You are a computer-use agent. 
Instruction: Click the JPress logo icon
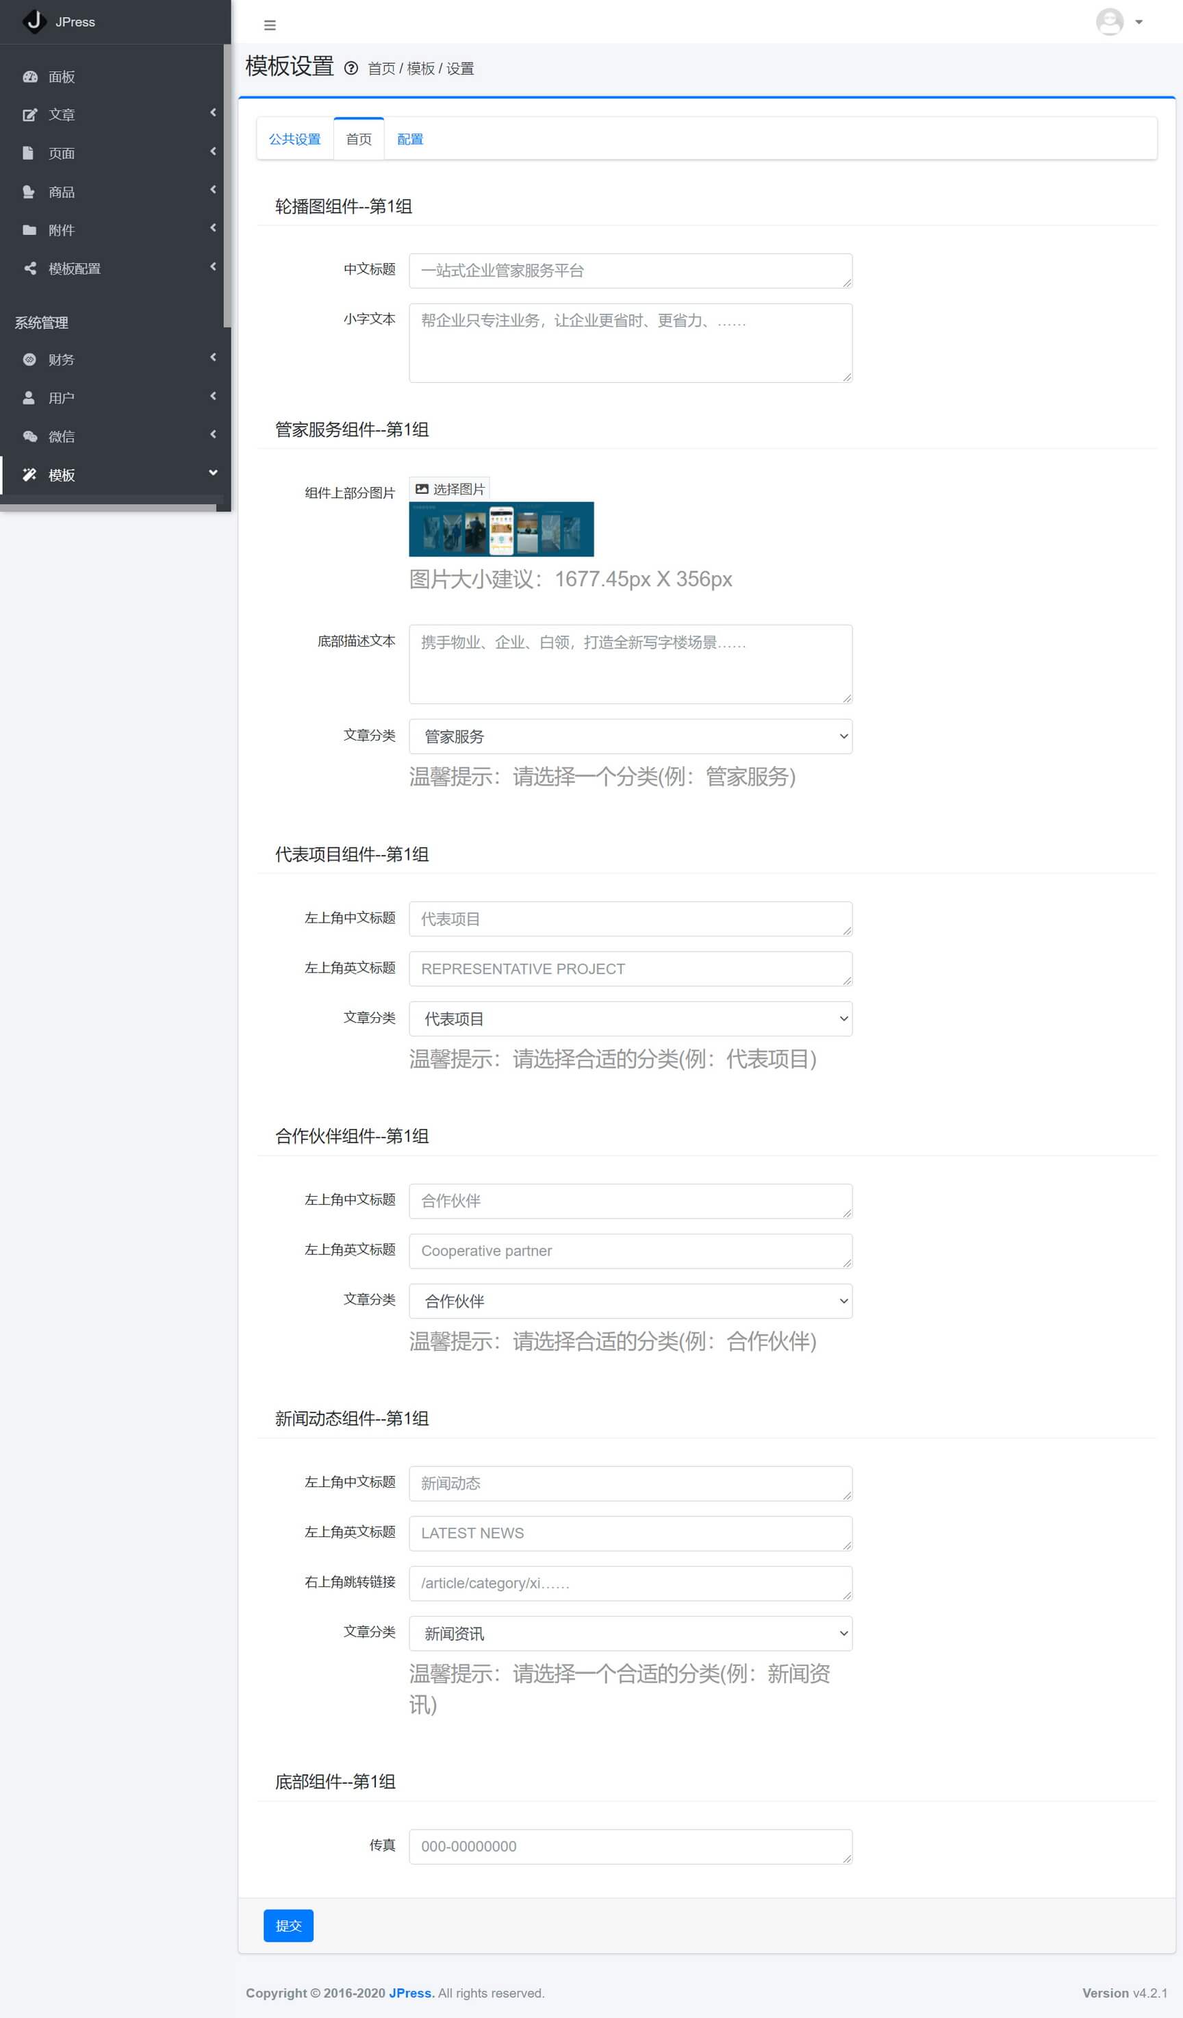coord(34,21)
